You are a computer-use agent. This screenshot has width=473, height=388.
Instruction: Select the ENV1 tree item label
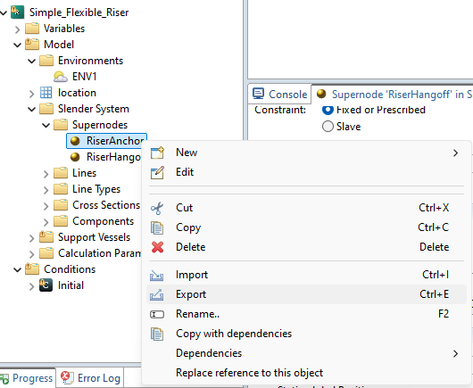pyautogui.click(x=85, y=77)
